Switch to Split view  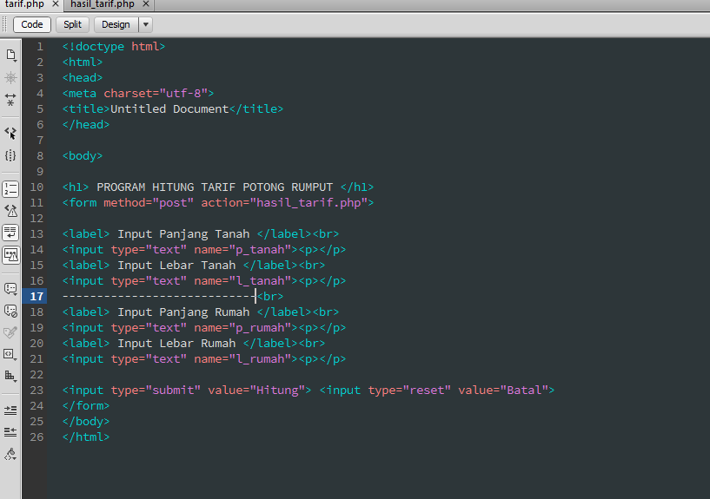[x=72, y=24]
